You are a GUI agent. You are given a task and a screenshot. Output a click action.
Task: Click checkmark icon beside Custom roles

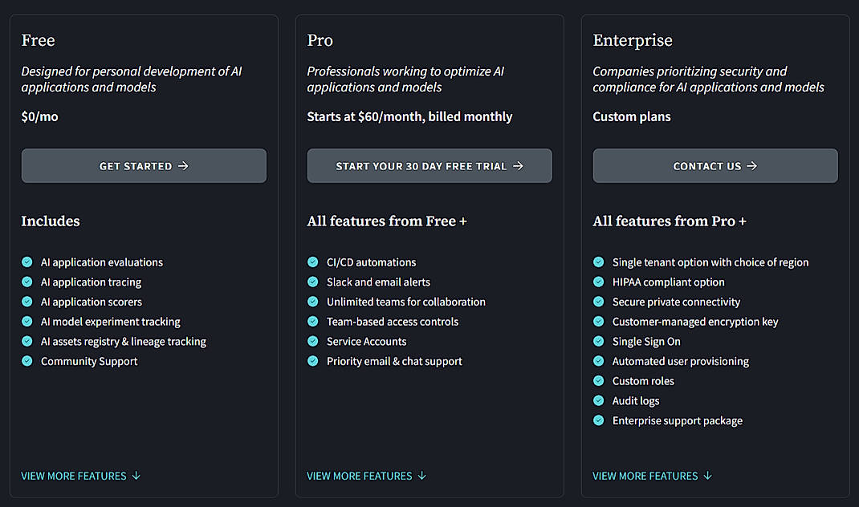pos(598,380)
